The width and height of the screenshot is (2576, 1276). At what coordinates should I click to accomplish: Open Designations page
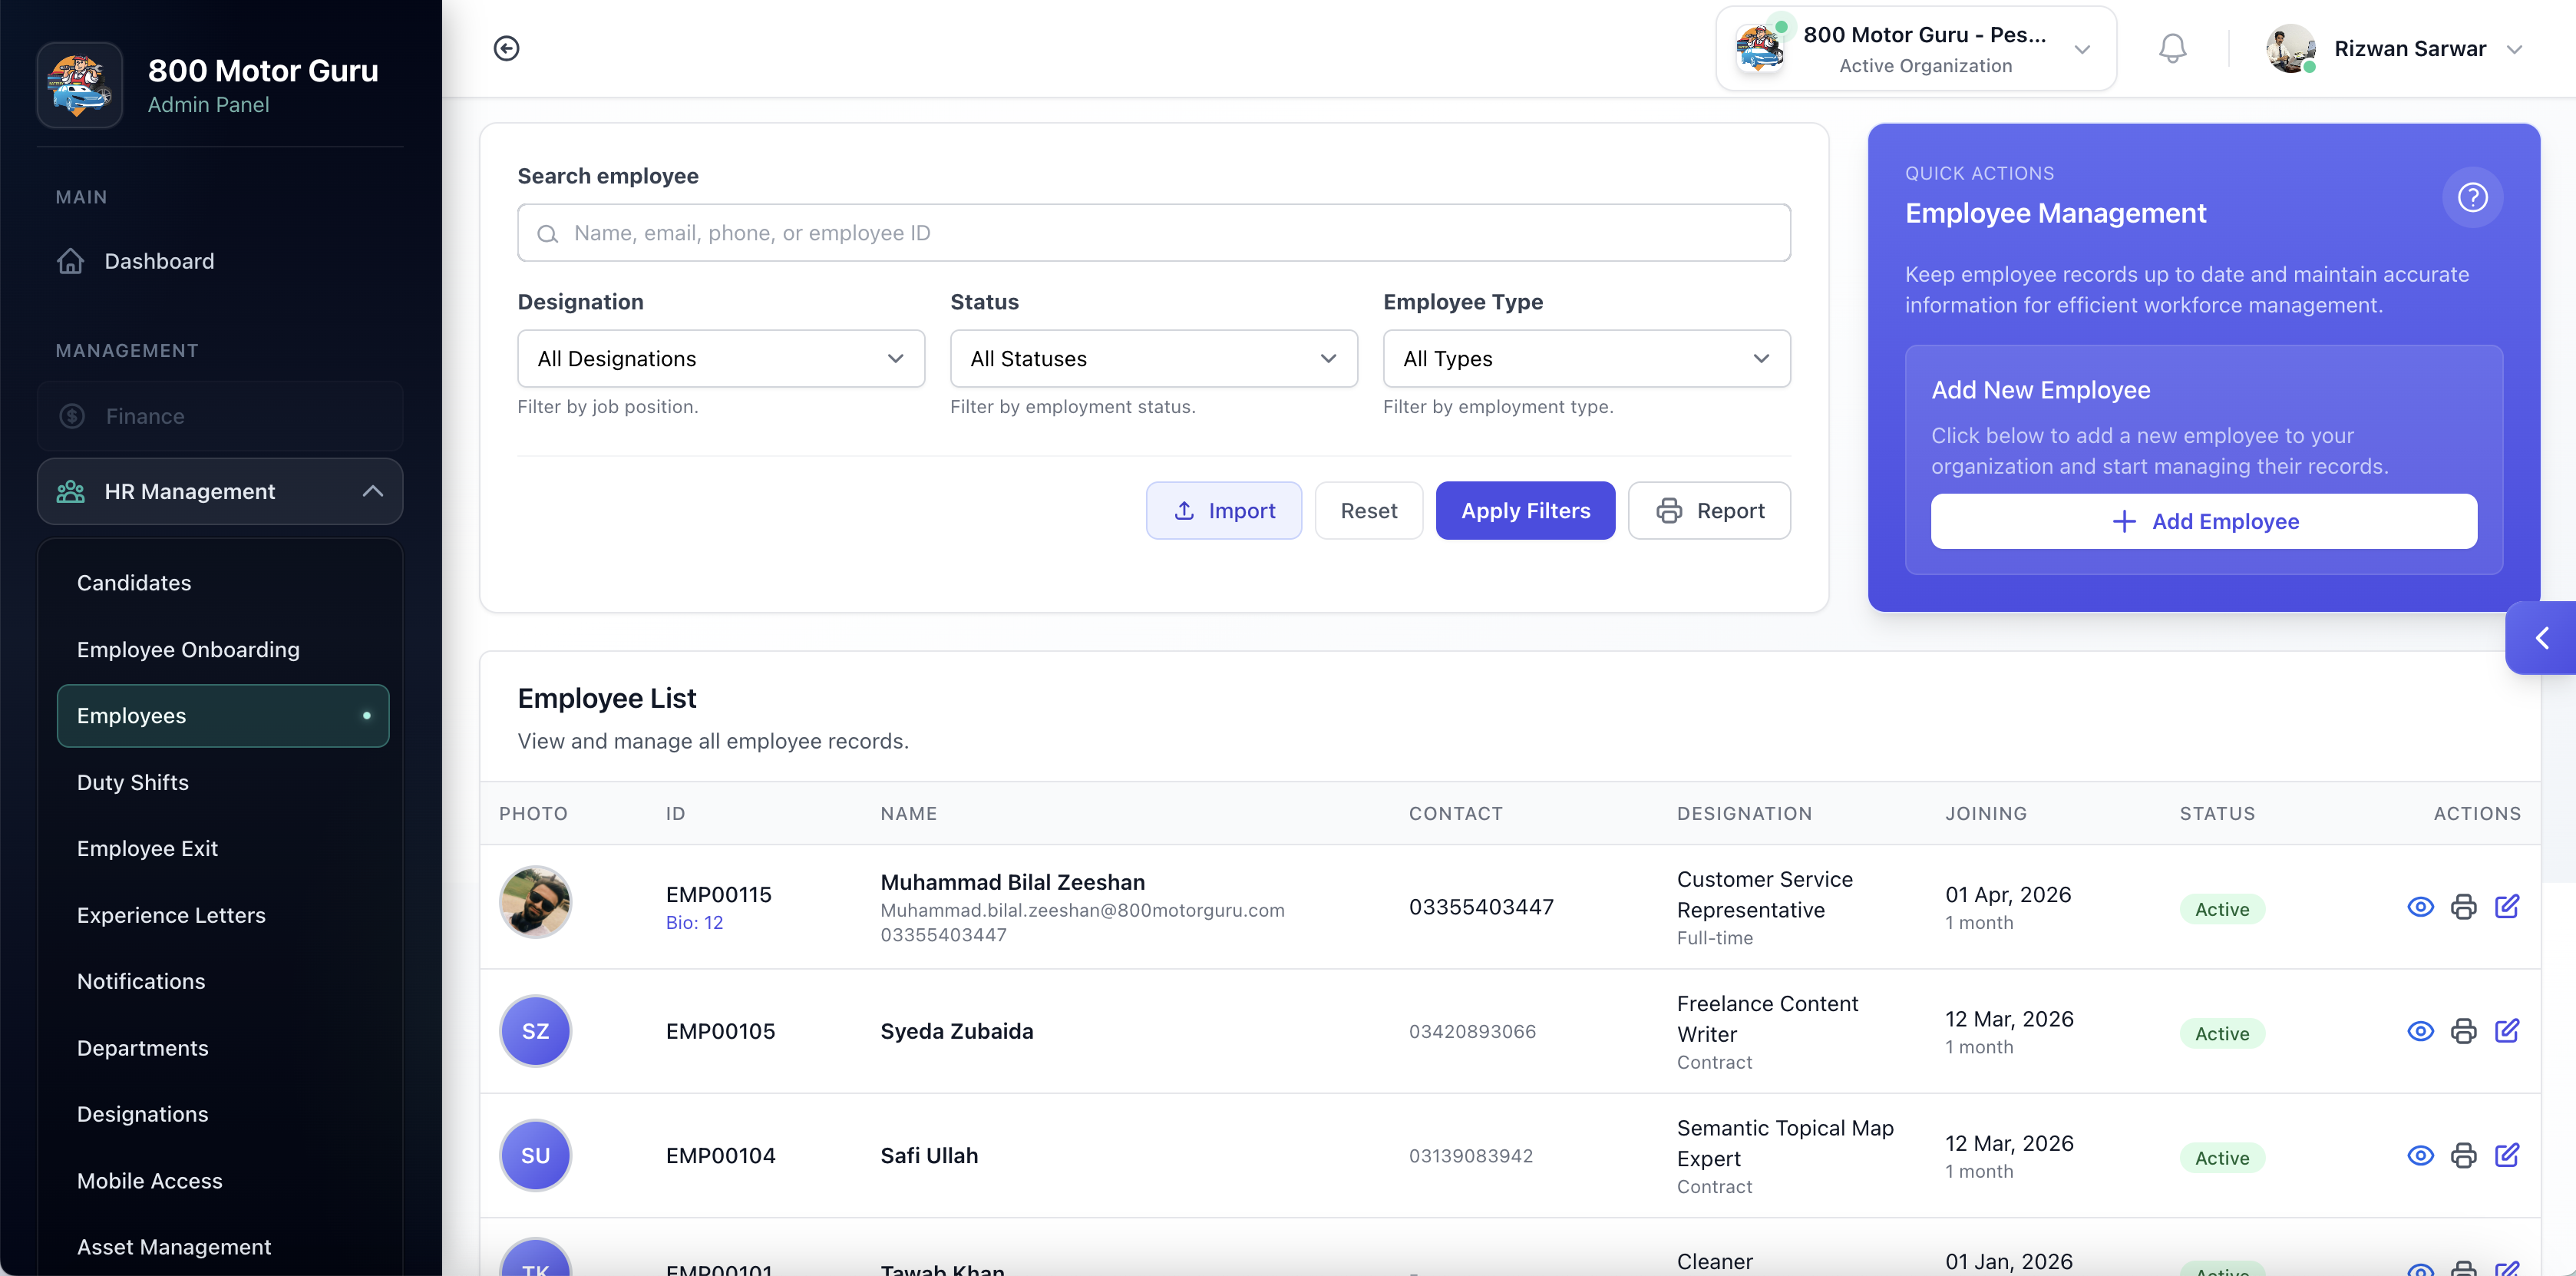click(143, 1115)
